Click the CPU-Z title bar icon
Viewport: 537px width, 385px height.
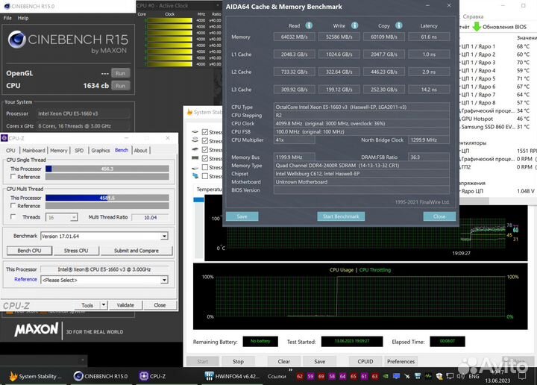pos(4,138)
